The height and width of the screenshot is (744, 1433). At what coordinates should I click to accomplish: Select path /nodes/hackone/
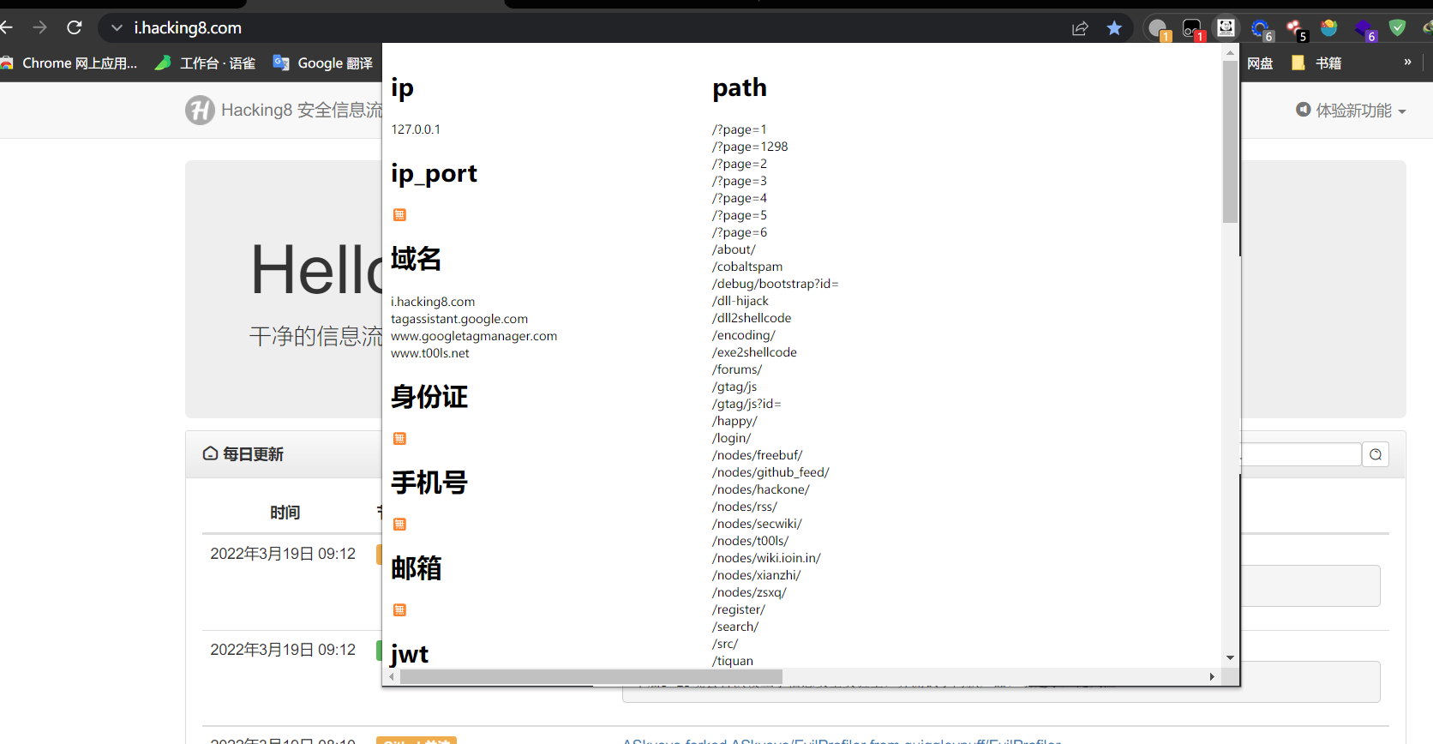pyautogui.click(x=761, y=489)
